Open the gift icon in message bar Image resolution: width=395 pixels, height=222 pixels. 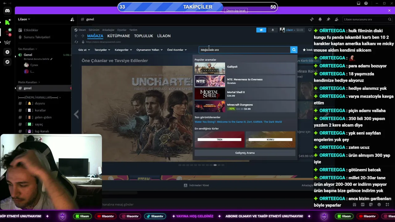click(354, 204)
